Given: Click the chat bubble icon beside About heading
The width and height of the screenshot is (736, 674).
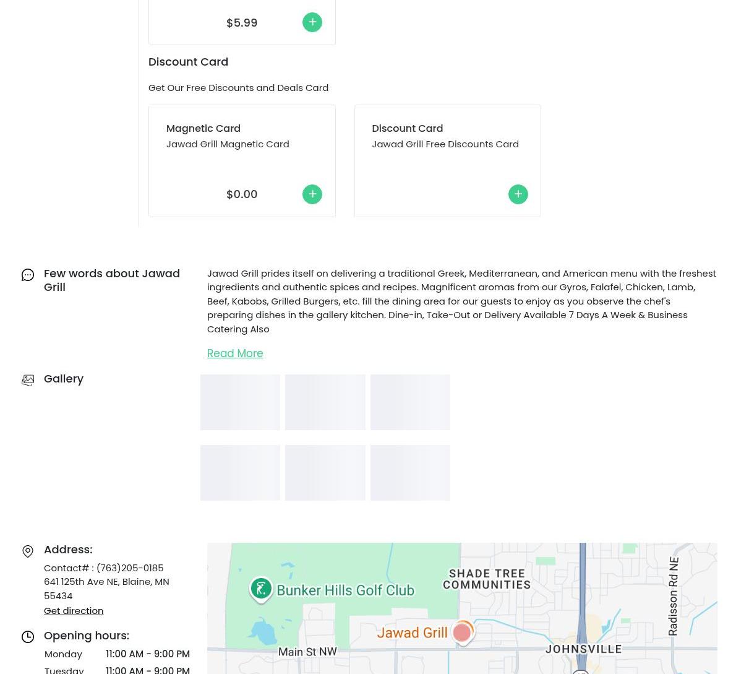Looking at the screenshot, I should (28, 275).
